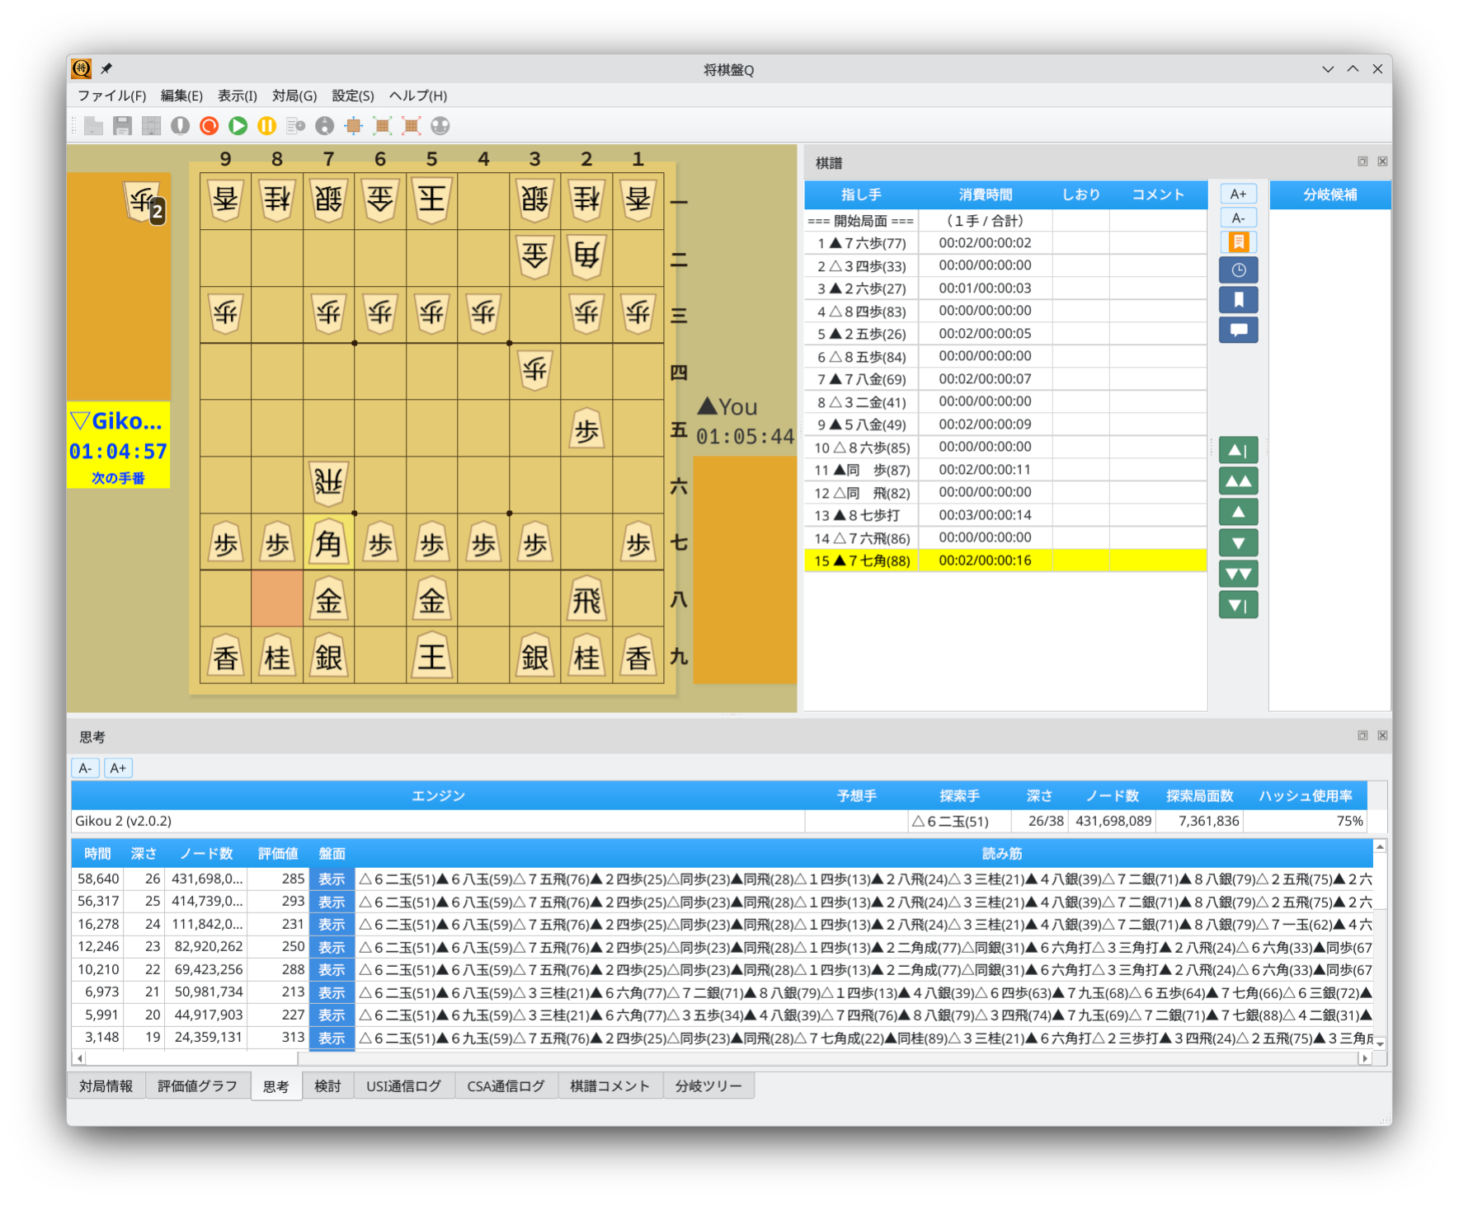Screen dimensions: 1459x1205
Task: Toggle the clock display button
Action: pos(1238,270)
